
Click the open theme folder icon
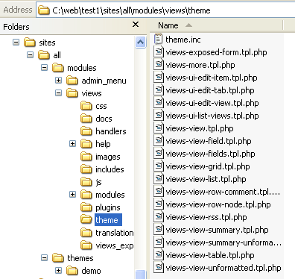click(86, 220)
